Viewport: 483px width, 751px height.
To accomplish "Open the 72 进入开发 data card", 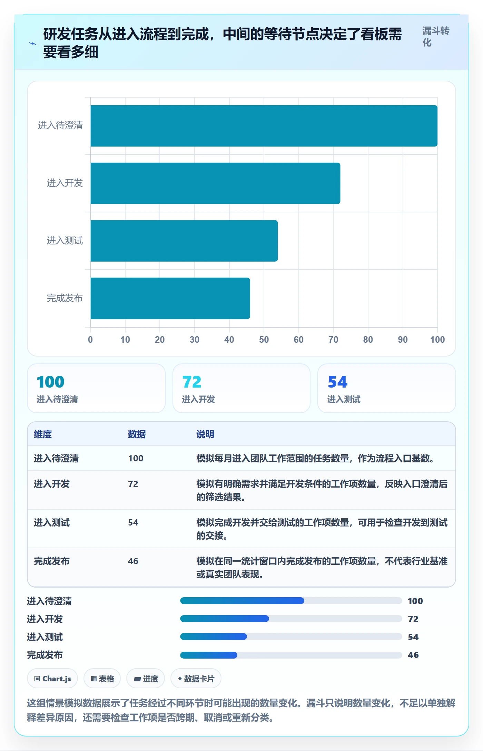I will click(x=241, y=388).
